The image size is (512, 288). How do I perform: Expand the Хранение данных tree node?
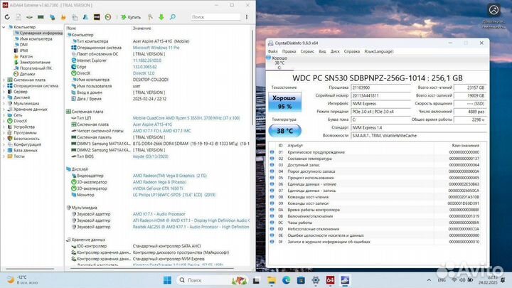[4, 108]
